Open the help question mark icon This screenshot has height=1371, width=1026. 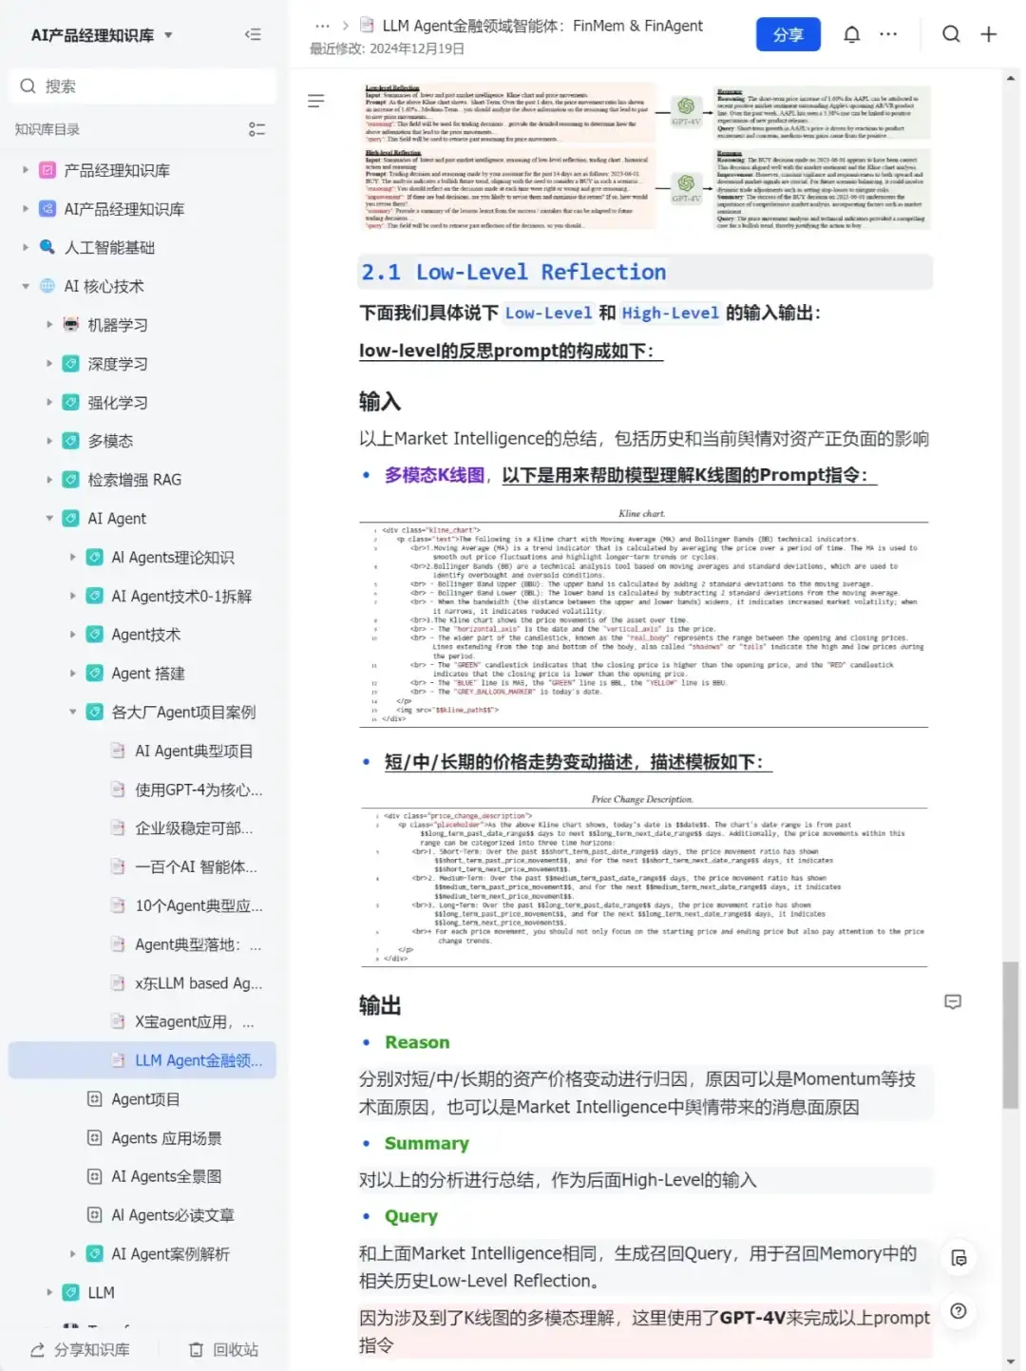(x=959, y=1311)
